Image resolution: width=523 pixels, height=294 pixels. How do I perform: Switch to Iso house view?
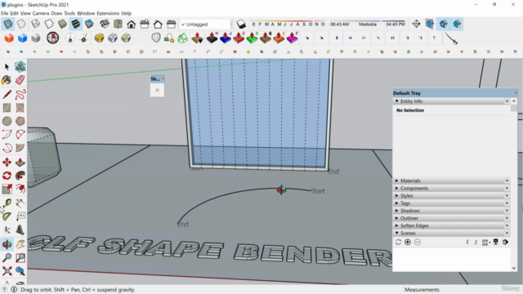tap(105, 24)
